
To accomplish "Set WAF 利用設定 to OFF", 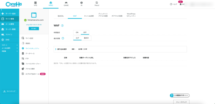I will click(x=85, y=32).
